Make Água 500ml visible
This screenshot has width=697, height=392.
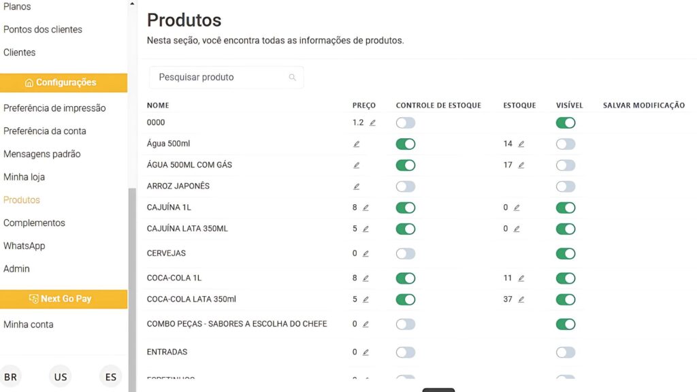pyautogui.click(x=566, y=144)
